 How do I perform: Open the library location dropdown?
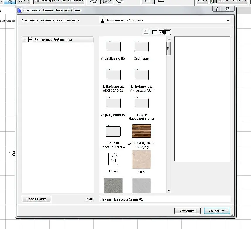point(228,21)
